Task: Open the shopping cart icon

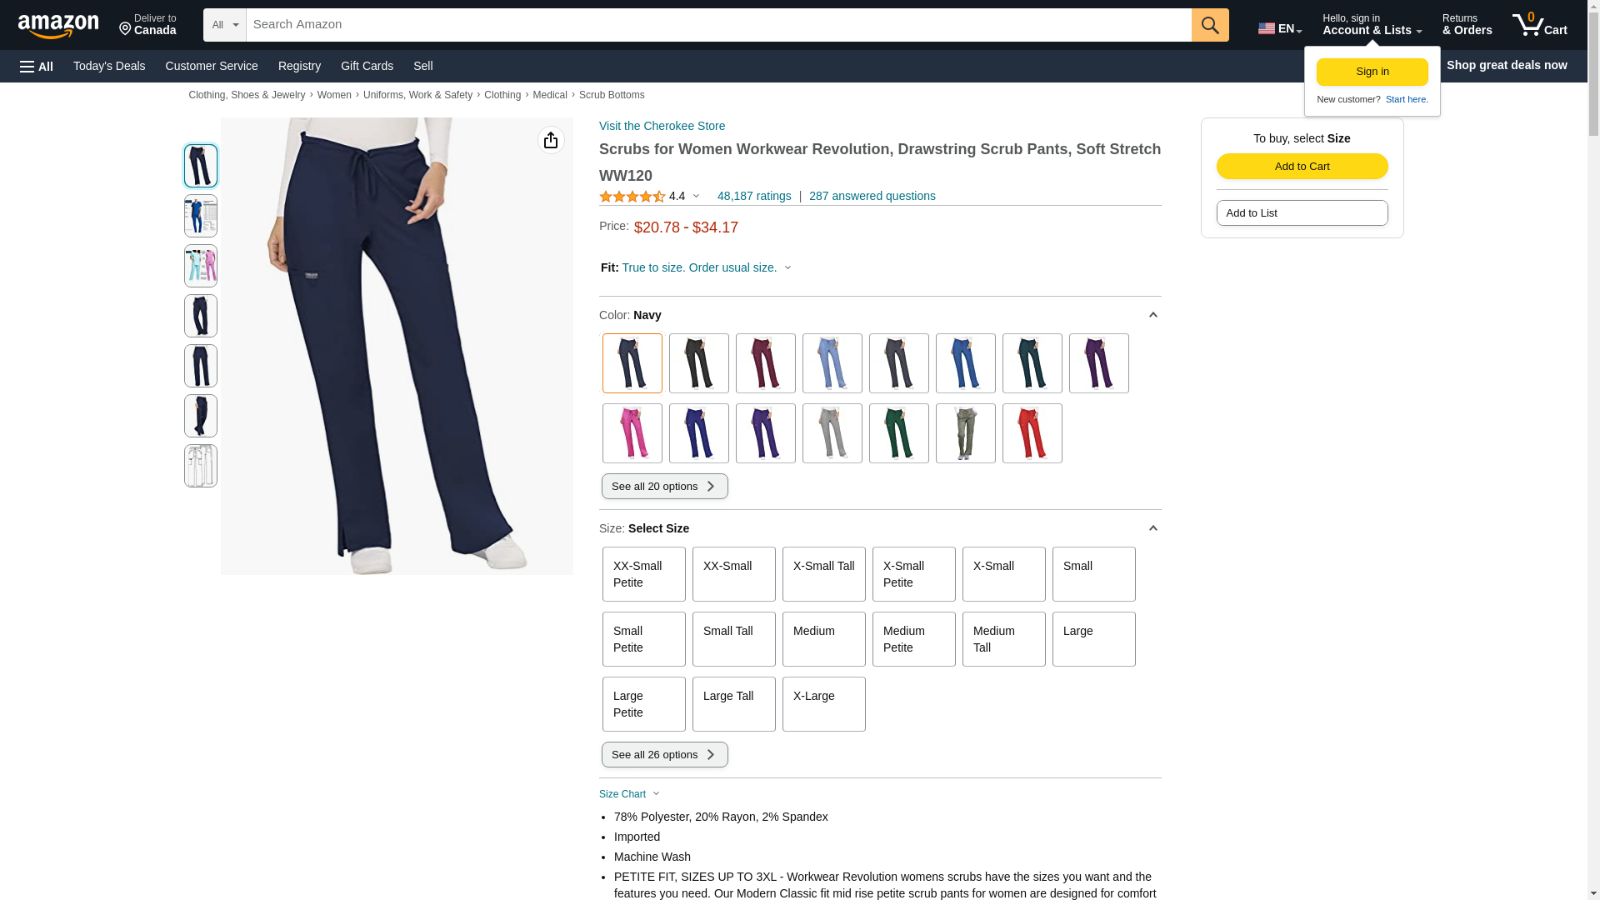Action: (1539, 25)
